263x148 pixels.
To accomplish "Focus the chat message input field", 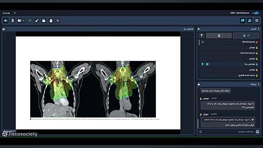I will pos(229,132).
